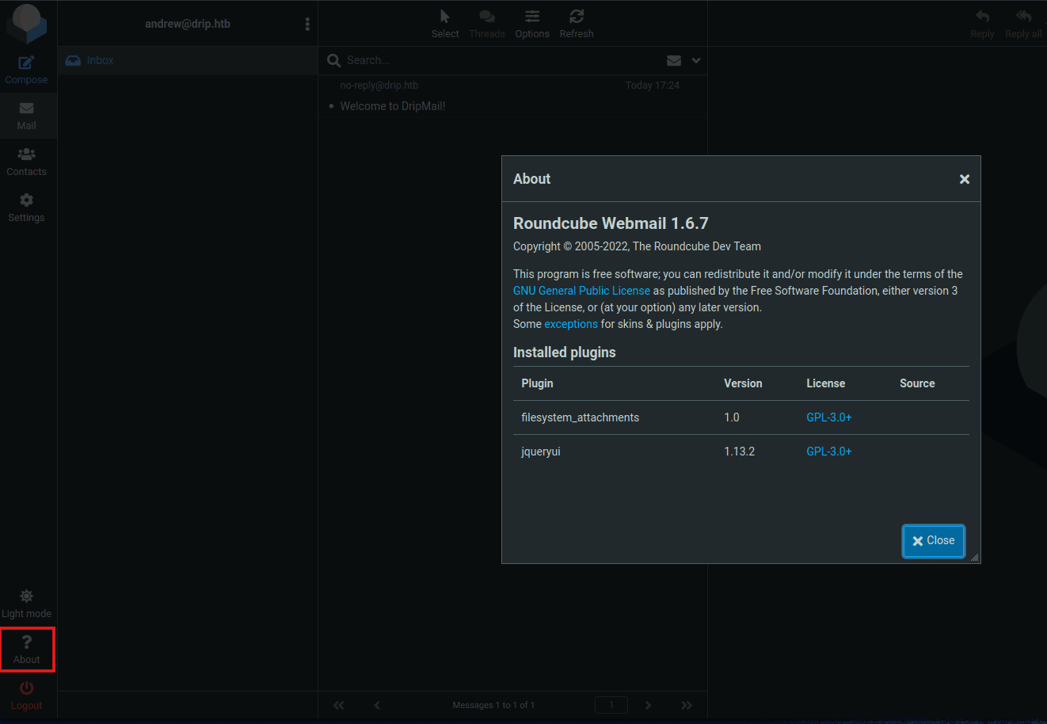Click the 'Roundcube Webmail 1.6.7' heading
Screen dimensions: 1047x724
(611, 223)
